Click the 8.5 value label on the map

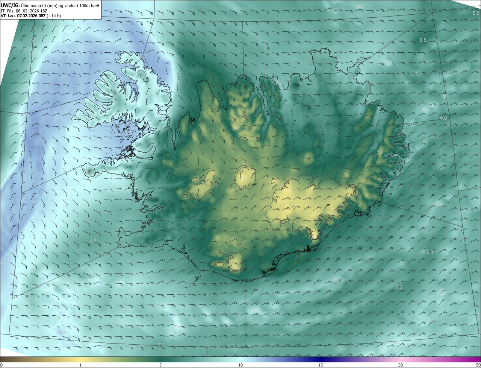[360, 6]
